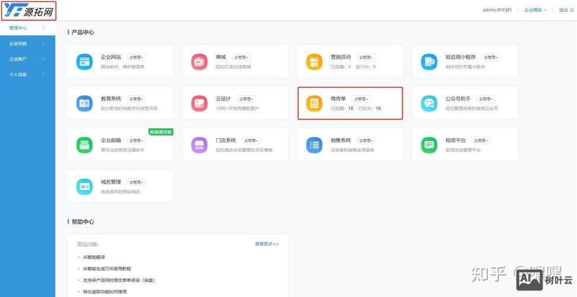Click the 邮箱尊贵版 badge on 企业邮箱

161,132
